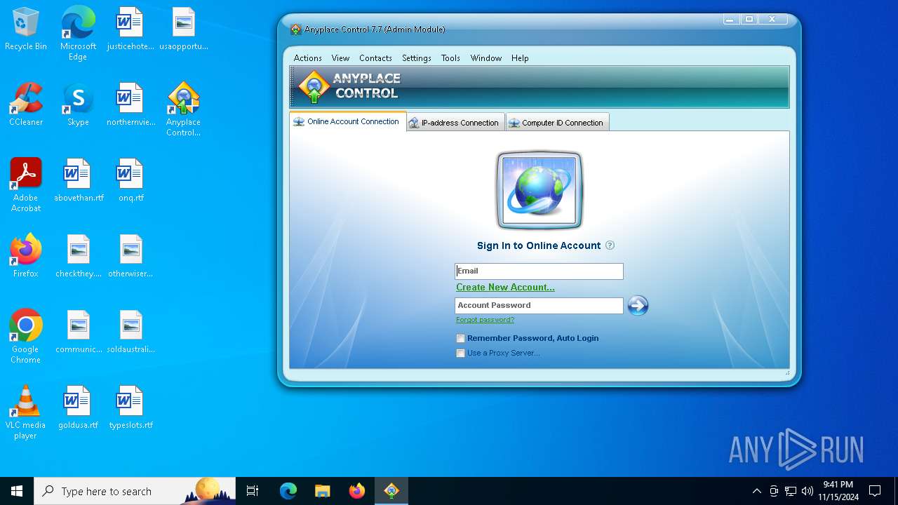Show hidden system tray icons
Viewport: 898px width, 505px height.
click(x=756, y=491)
